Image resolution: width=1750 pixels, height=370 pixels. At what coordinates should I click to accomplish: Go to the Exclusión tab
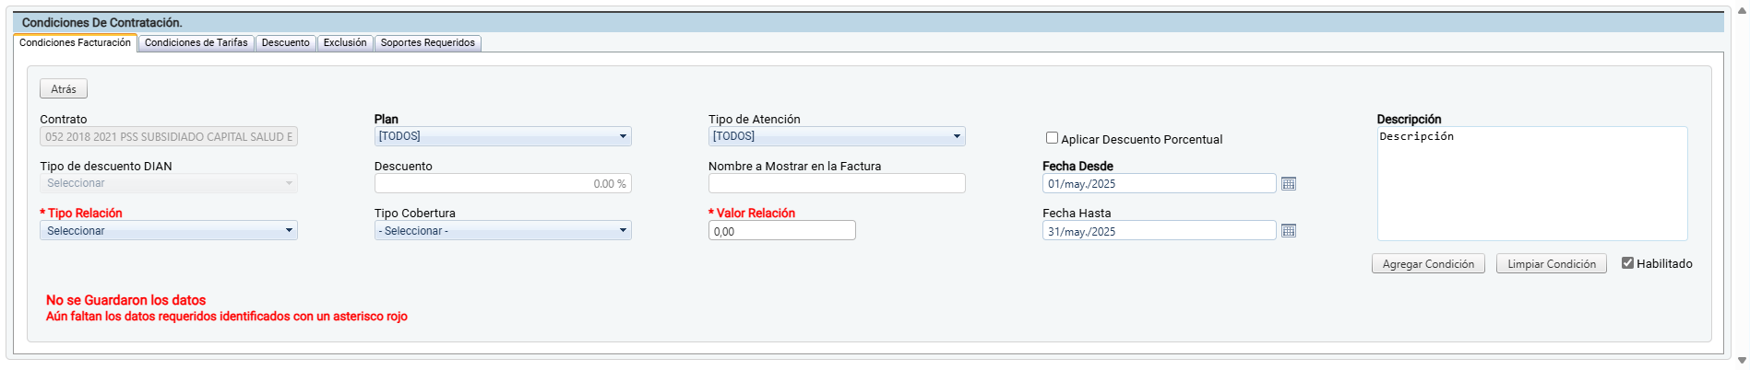[345, 43]
